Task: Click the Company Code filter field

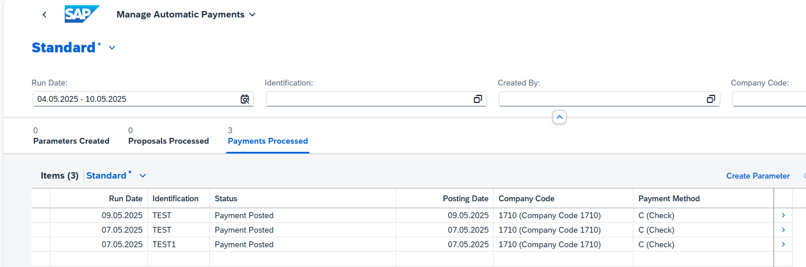Action: click(769, 99)
